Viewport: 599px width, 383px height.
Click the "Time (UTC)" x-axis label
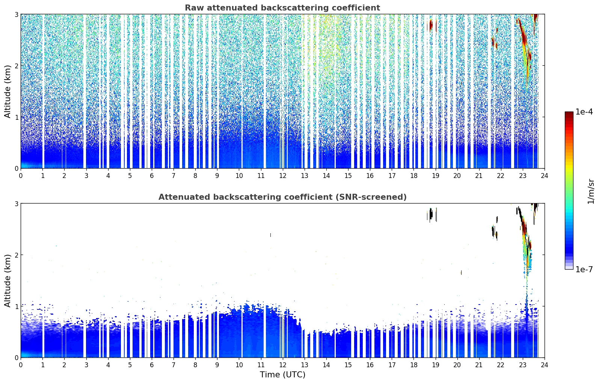coord(282,375)
